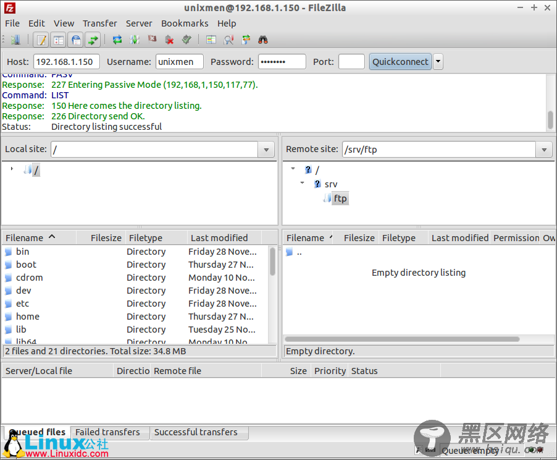Disconnect from the server icon

point(169,40)
